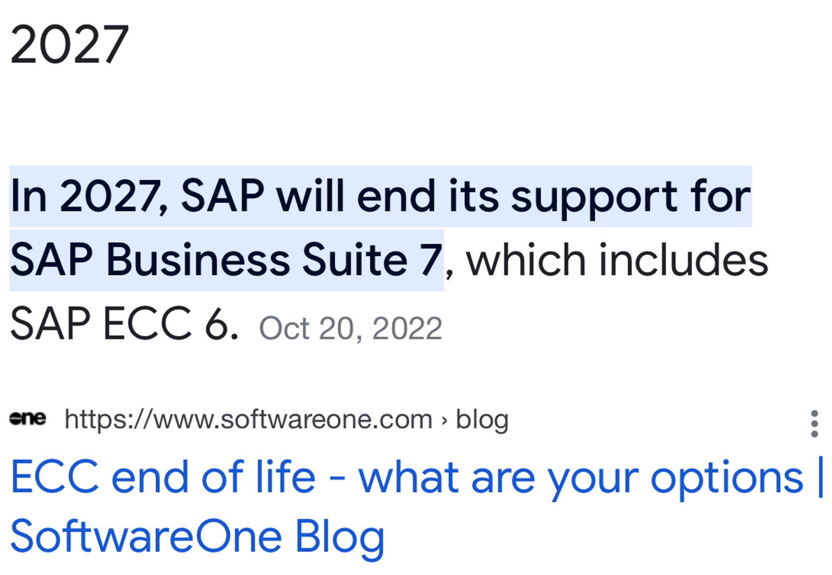This screenshot has width=832, height=575.
Task: Open the three-dot result options menu
Action: point(814,423)
